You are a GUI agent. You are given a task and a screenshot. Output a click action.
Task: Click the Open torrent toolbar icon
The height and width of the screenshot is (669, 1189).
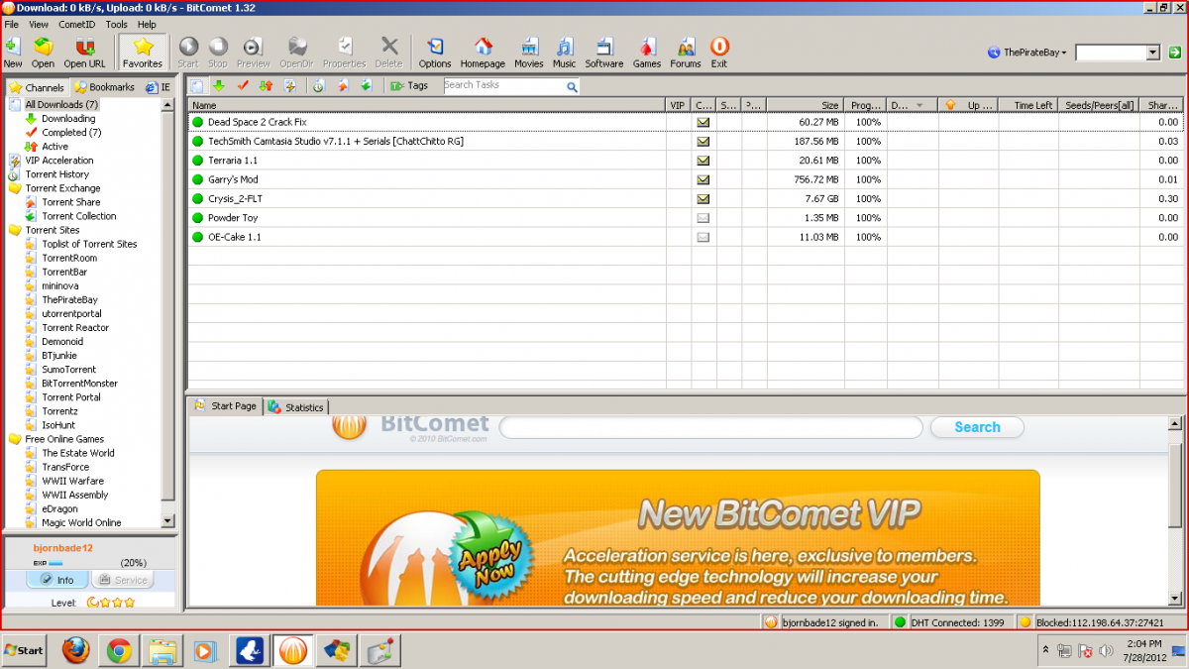[44, 53]
